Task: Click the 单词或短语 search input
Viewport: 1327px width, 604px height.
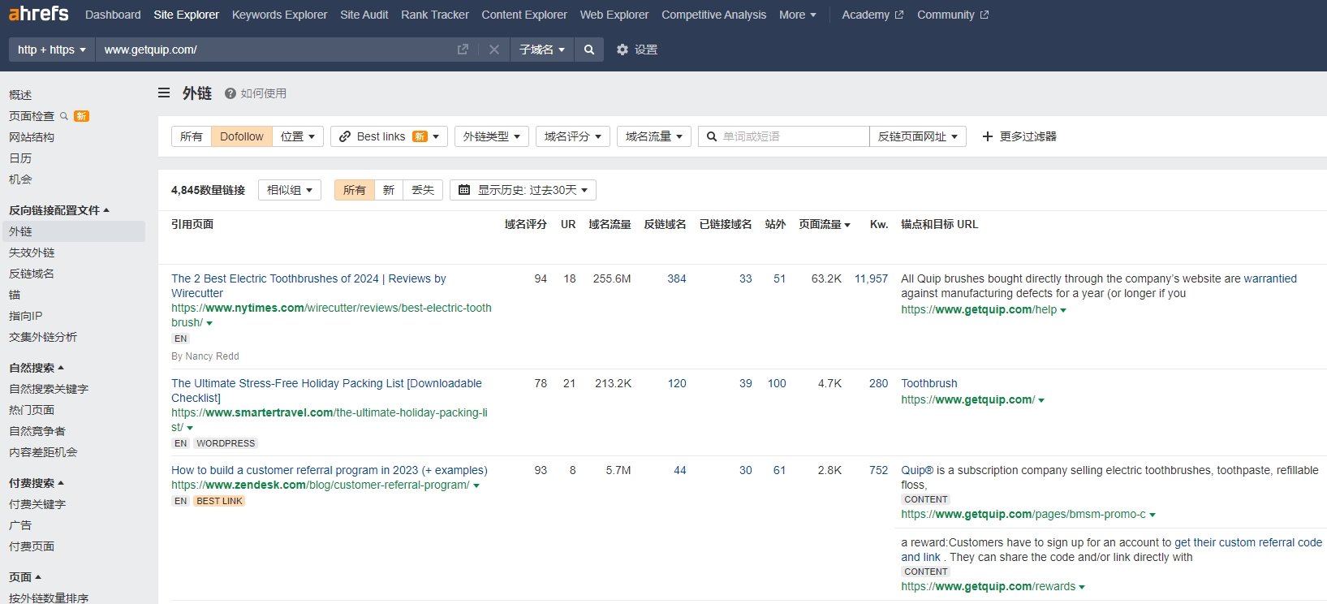Action: coord(784,136)
